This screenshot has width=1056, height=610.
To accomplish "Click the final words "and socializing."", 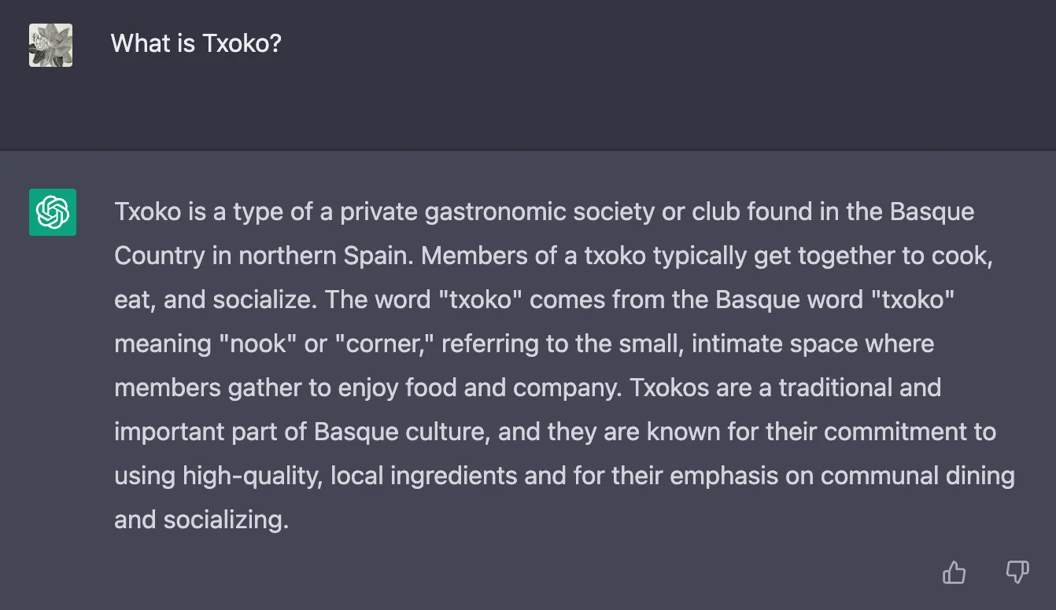I will [x=201, y=520].
